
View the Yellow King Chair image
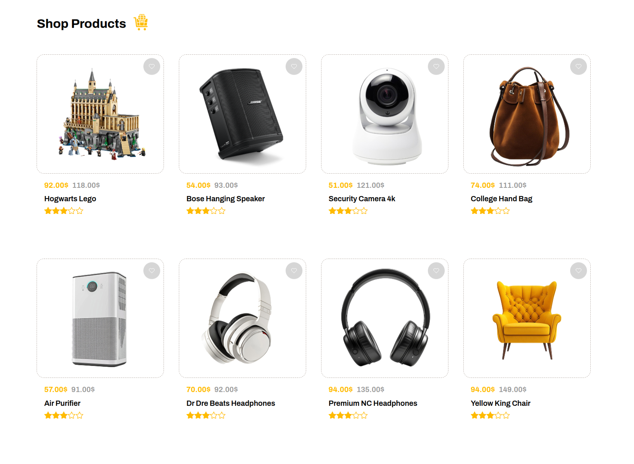coord(527,320)
